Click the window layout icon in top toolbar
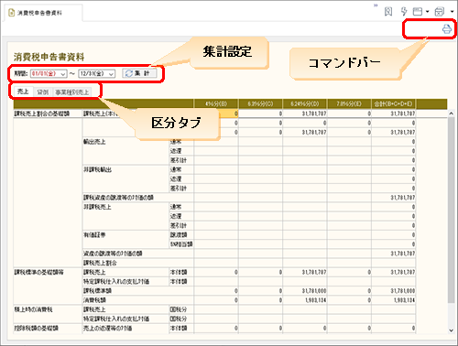The image size is (458, 346). click(x=418, y=12)
